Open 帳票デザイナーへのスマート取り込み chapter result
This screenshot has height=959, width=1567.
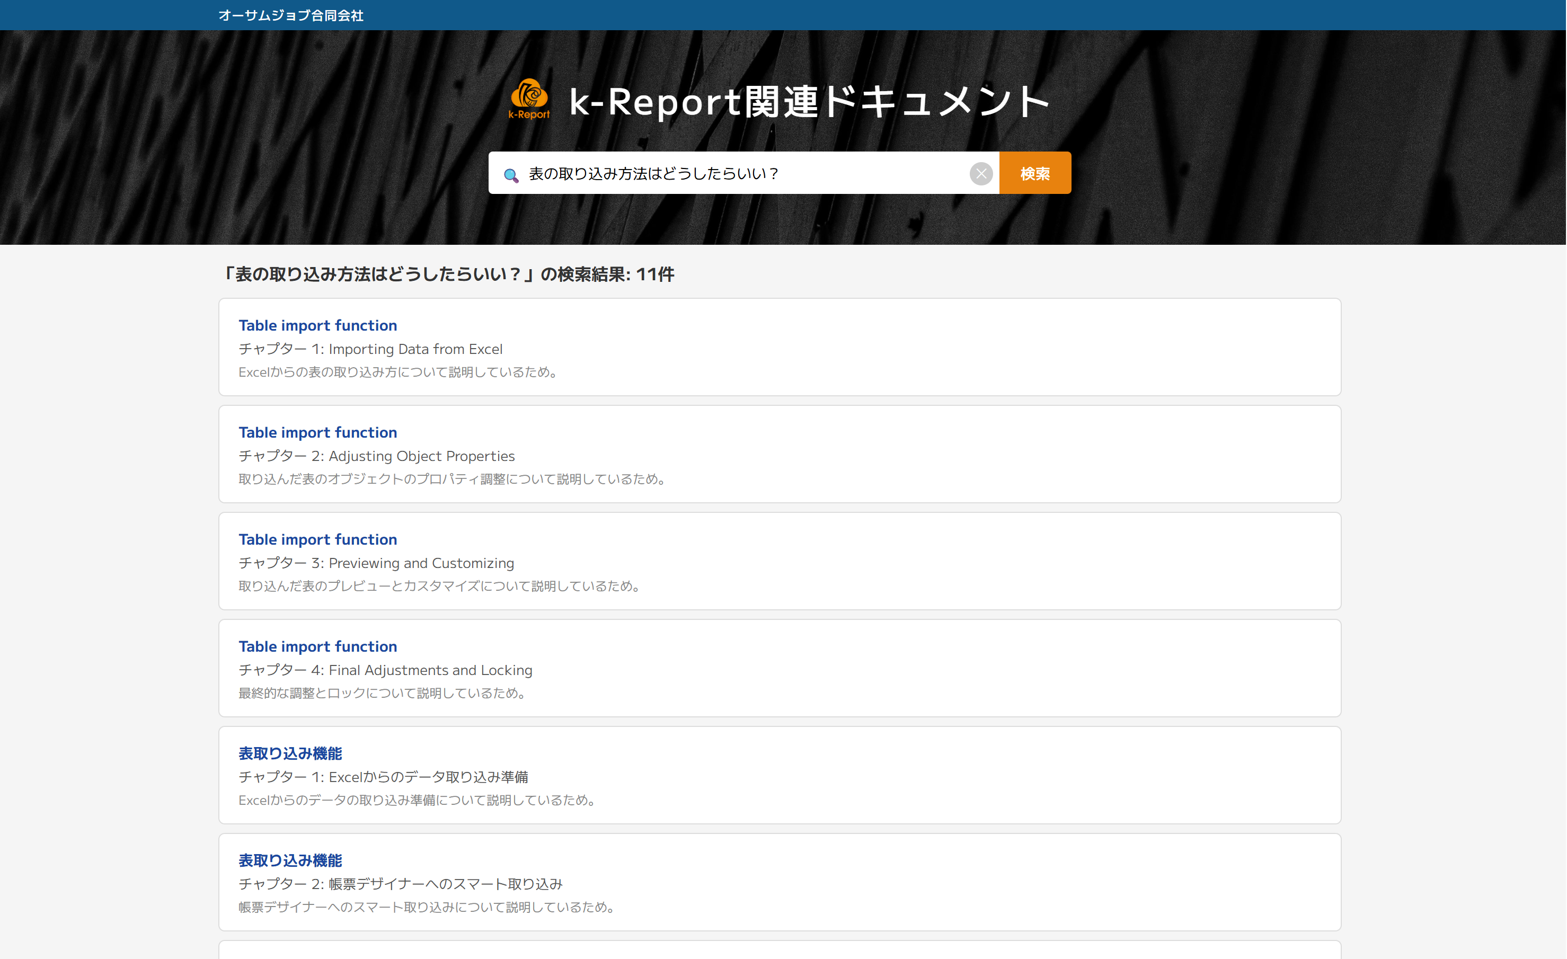(x=290, y=860)
